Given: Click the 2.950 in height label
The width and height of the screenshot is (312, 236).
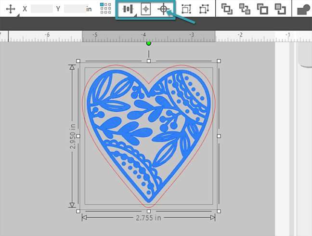Looking at the screenshot, I should coord(73,136).
